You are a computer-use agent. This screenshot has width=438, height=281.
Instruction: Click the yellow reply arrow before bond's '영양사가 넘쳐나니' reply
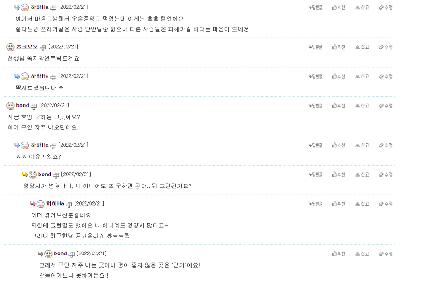click(25, 174)
